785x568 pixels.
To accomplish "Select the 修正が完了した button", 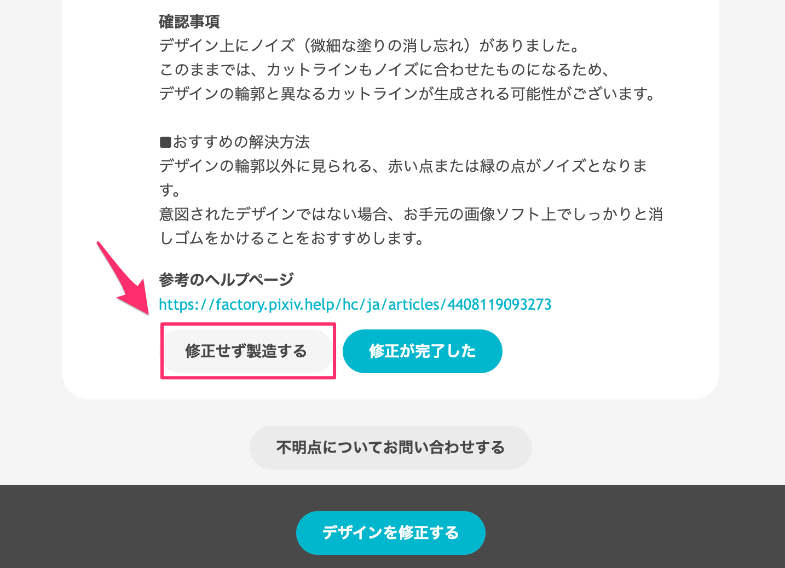I will coord(422,351).
